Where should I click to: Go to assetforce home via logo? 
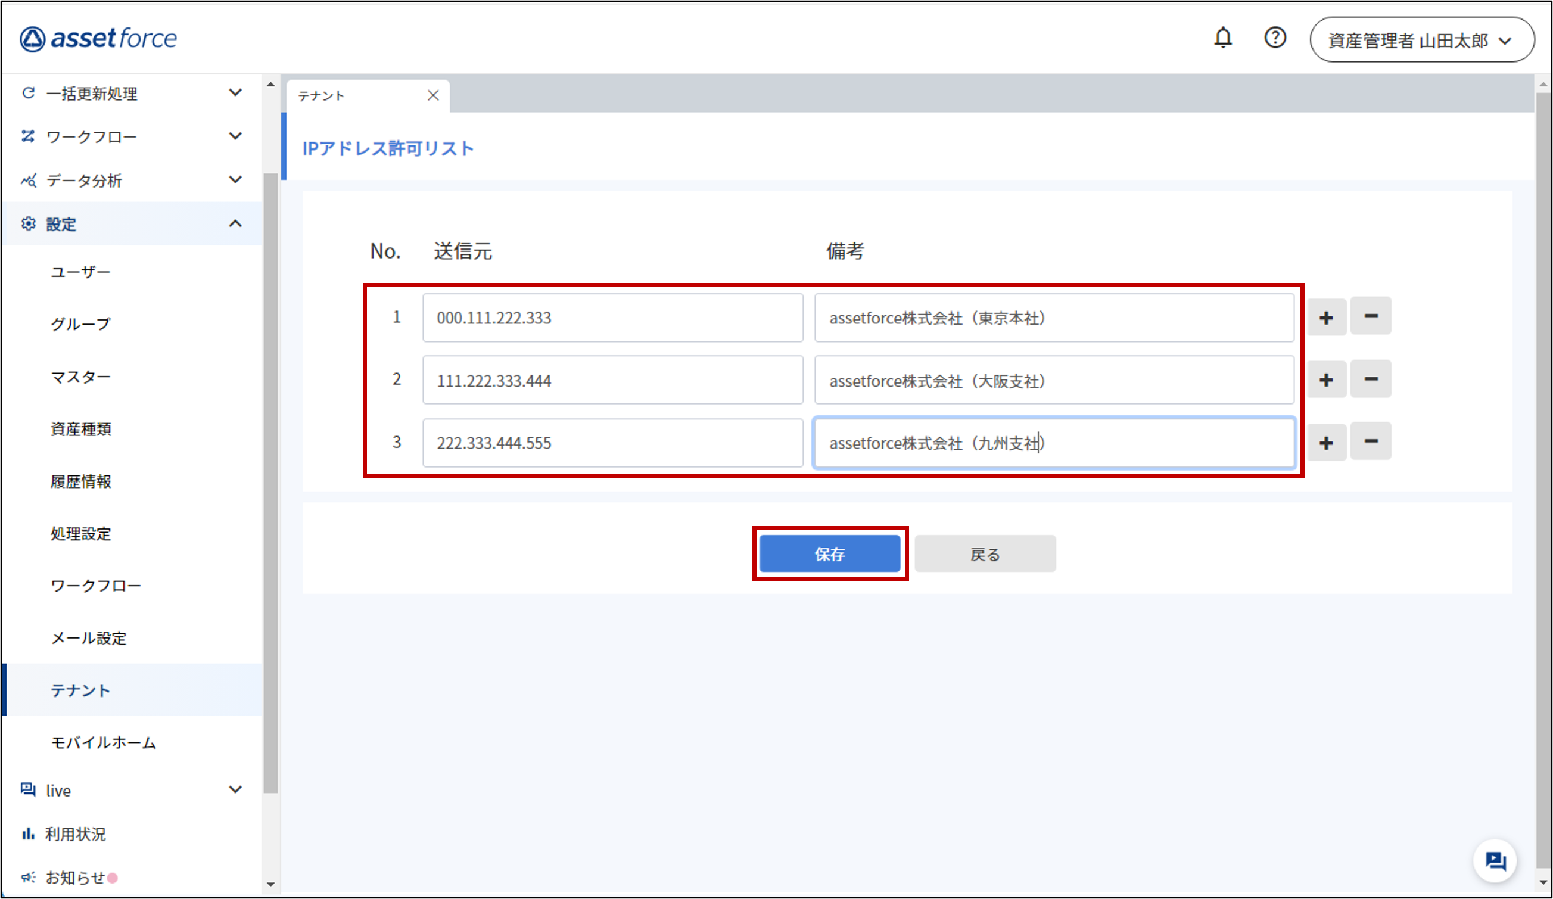pyautogui.click(x=98, y=38)
